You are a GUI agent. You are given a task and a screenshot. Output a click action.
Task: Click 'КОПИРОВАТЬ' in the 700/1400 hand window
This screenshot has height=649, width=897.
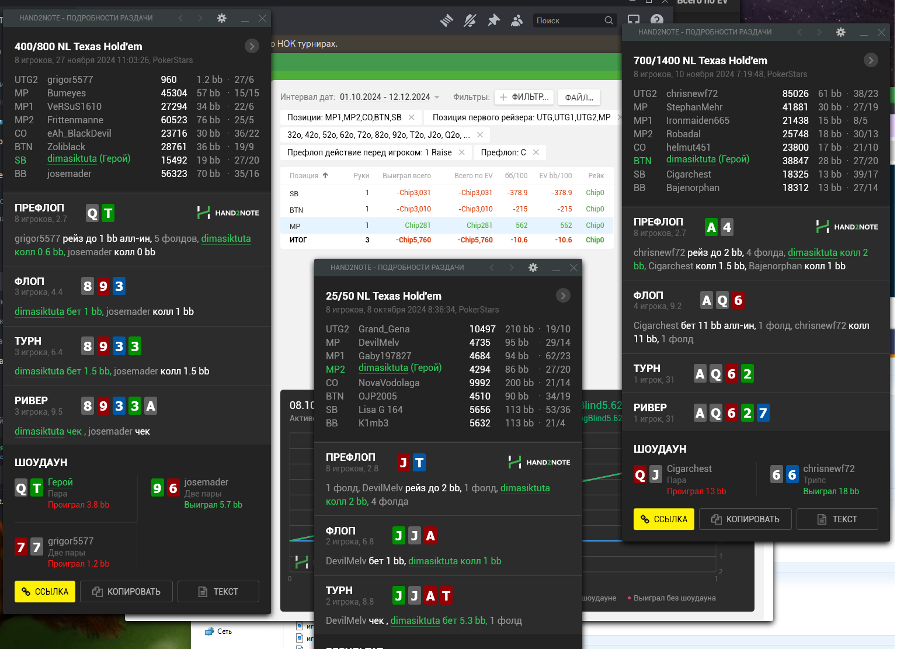(745, 519)
